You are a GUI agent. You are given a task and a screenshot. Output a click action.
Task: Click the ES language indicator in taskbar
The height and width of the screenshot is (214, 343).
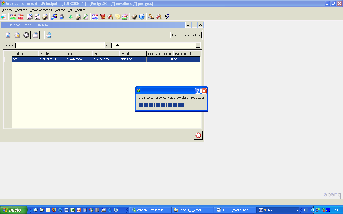306,210
